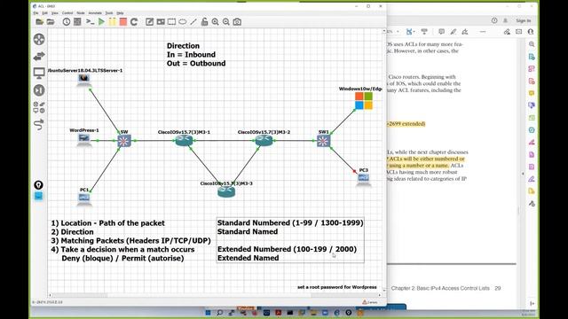Image resolution: width=568 pixels, height=319 pixels.
Task: Click the GNS3 canvas horizontal scrollbar
Action: click(215, 295)
